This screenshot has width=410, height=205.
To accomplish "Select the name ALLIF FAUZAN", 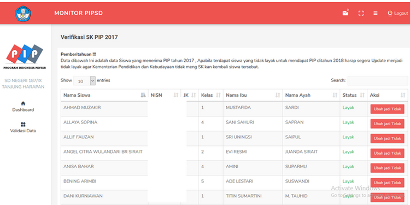I will 78,137.
